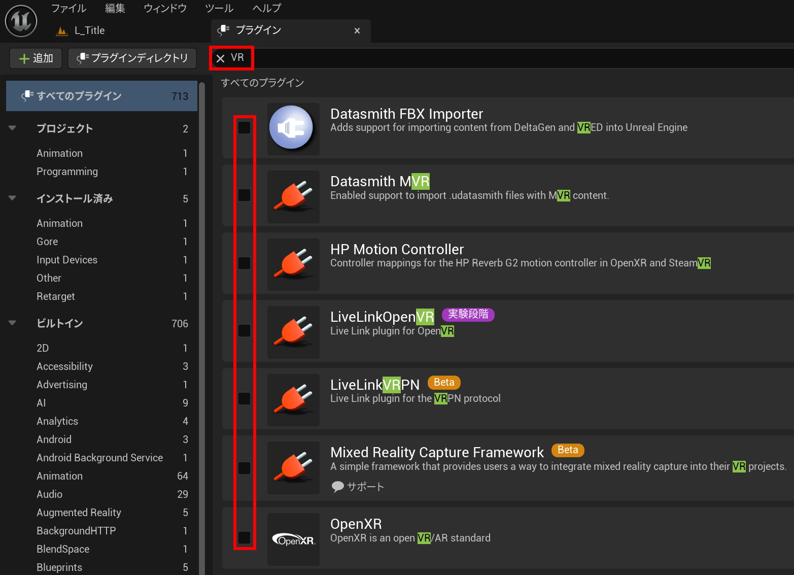
Task: Click the OpenXR plugin logo icon
Action: coord(293,539)
